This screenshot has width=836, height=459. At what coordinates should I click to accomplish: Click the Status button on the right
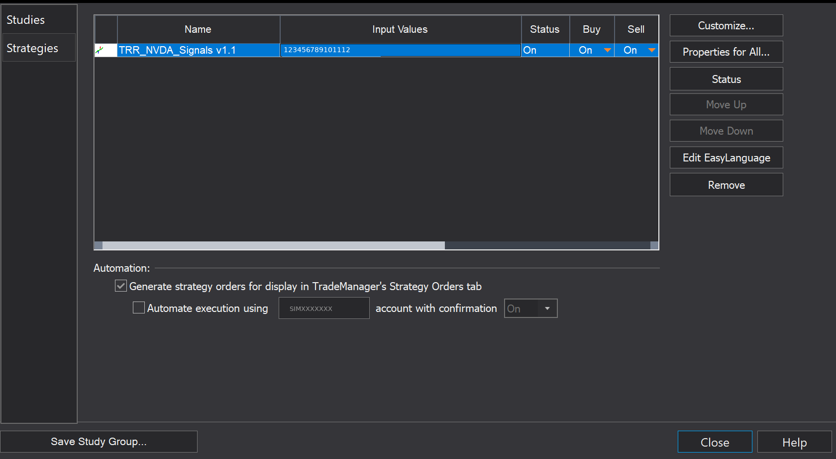[x=727, y=79]
